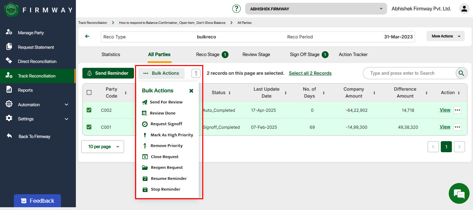Click the search magnifier icon
Image resolution: width=473 pixels, height=210 pixels.
pyautogui.click(x=461, y=73)
